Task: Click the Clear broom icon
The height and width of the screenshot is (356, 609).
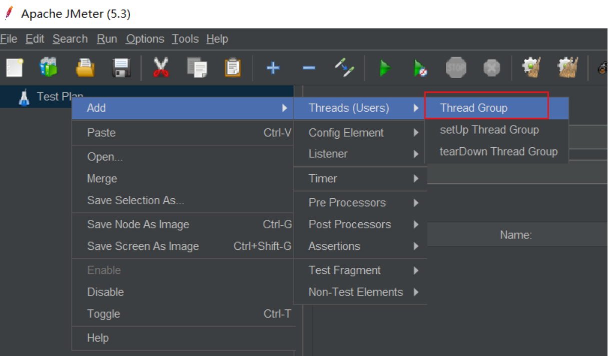Action: (530, 67)
